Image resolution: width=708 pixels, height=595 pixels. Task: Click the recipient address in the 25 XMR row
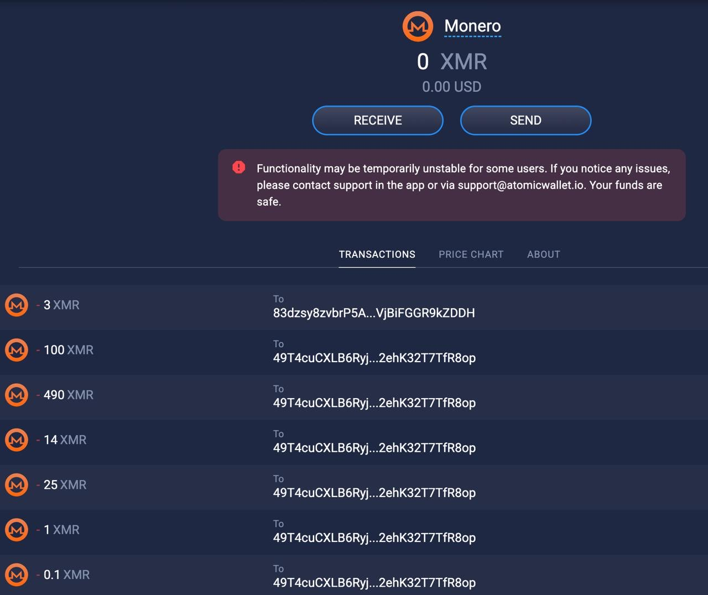374,493
